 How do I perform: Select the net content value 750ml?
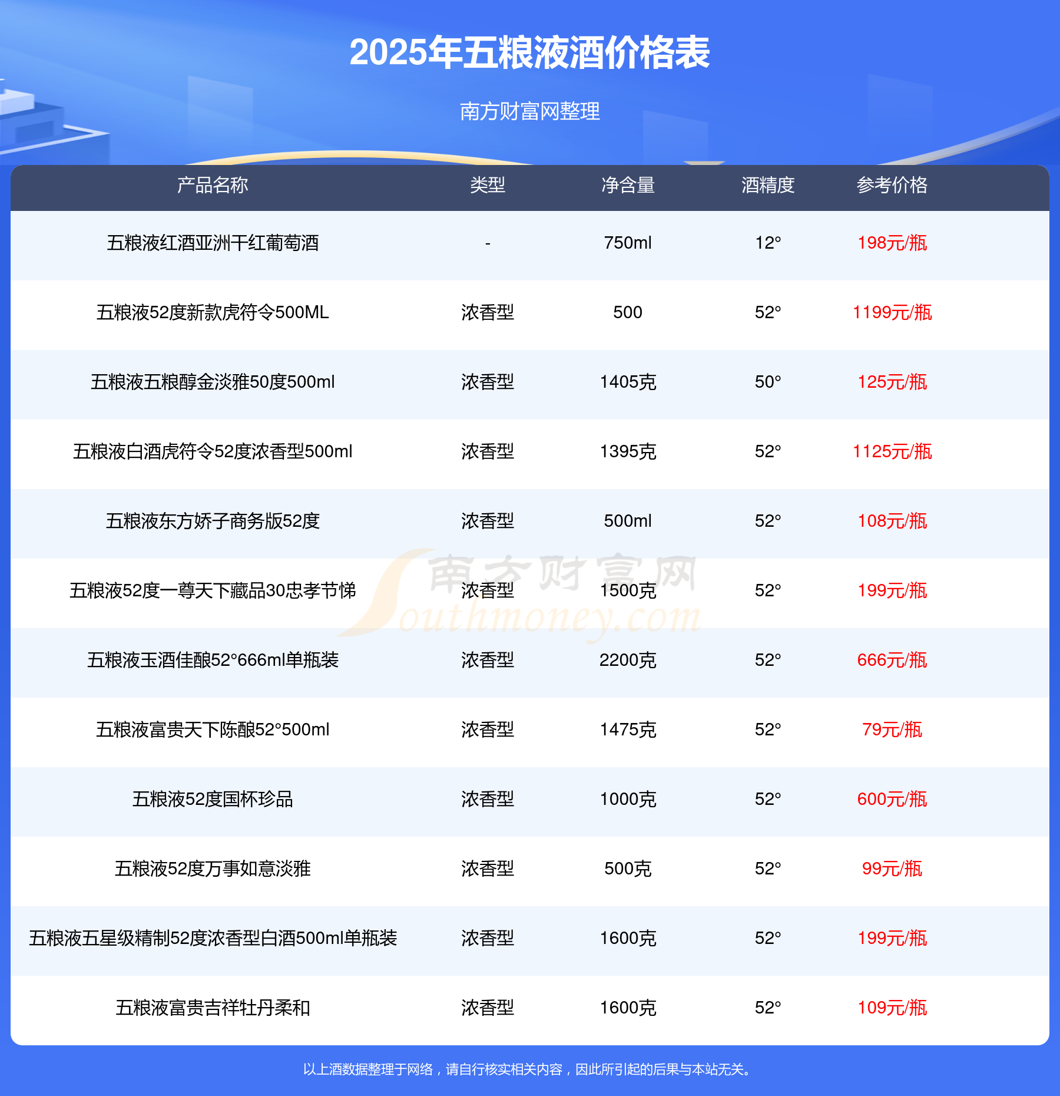[628, 243]
